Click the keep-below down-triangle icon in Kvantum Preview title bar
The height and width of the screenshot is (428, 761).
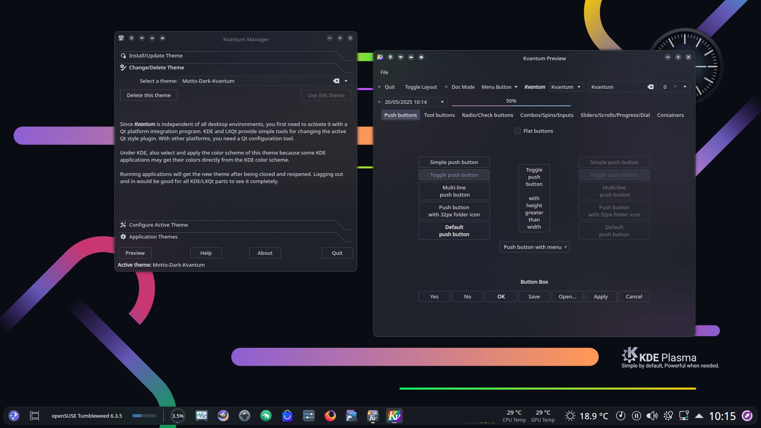401,57
